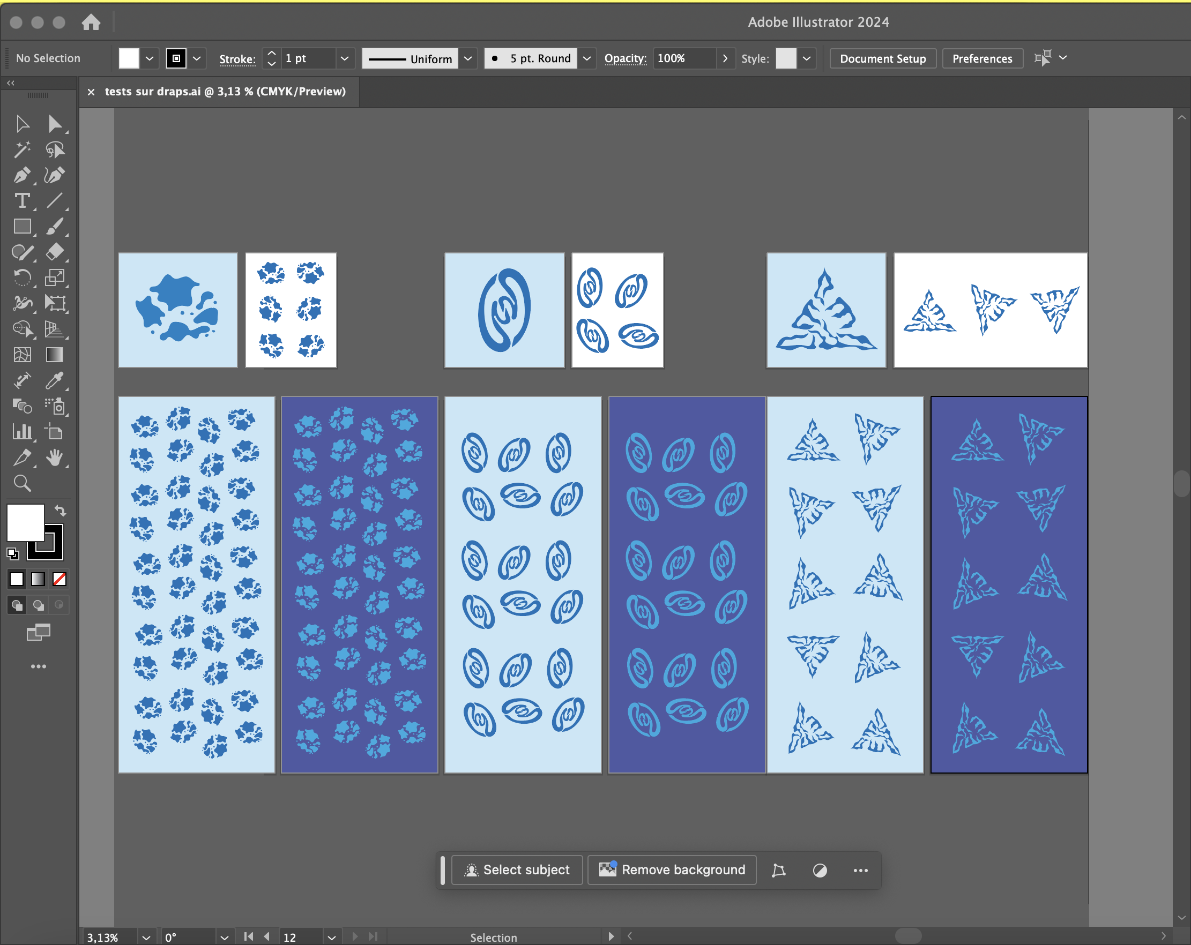Select the Rotate tool
The image size is (1191, 945).
click(x=22, y=277)
